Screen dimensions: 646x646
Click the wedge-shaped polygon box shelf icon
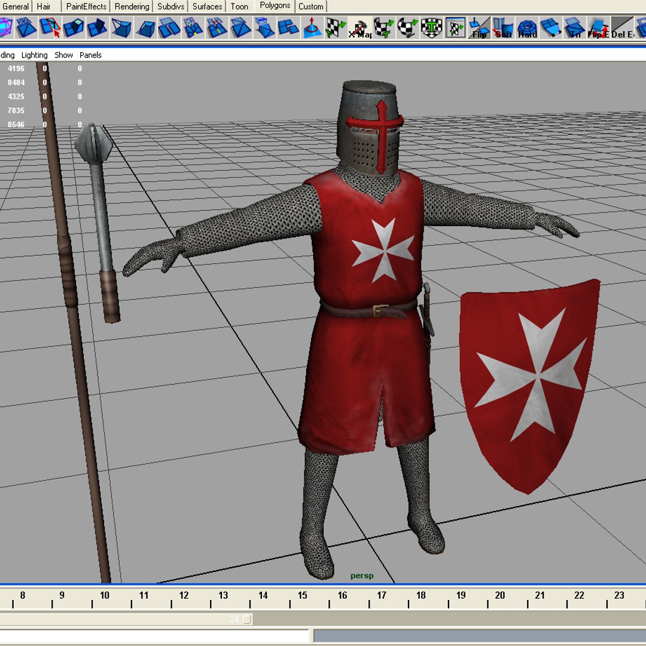pyautogui.click(x=121, y=28)
